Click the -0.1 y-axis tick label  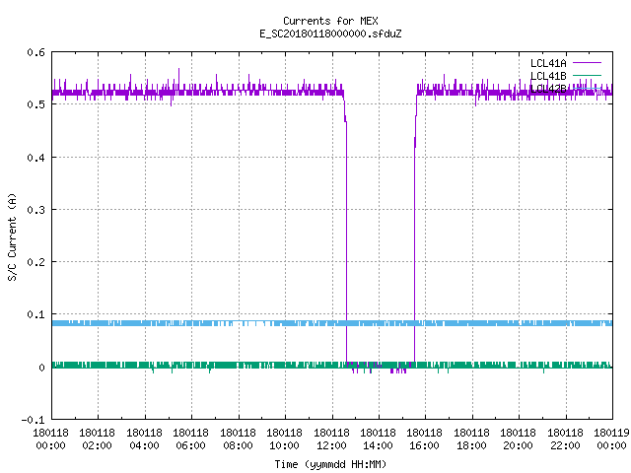pyautogui.click(x=33, y=420)
